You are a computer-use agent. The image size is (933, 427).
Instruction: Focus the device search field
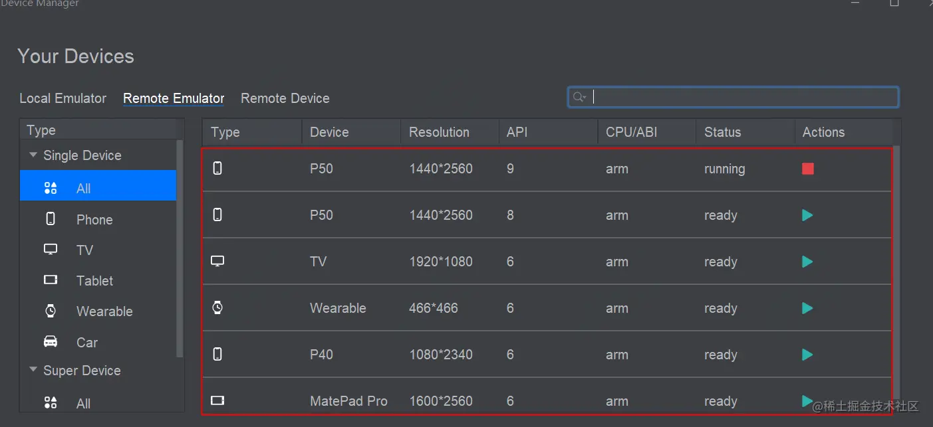[x=733, y=97]
